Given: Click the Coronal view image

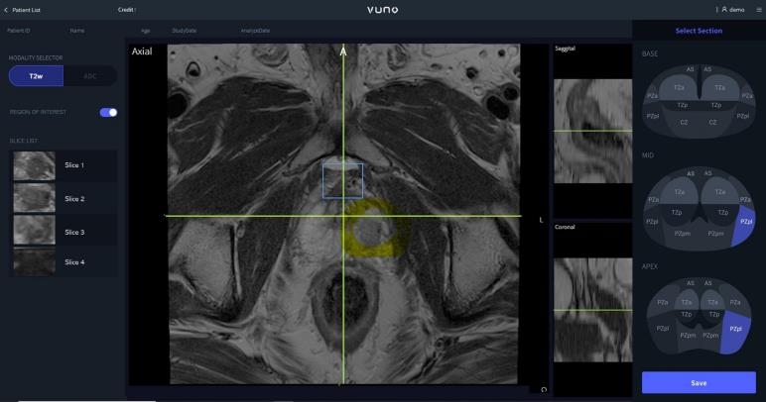Looking at the screenshot, I should point(592,309).
